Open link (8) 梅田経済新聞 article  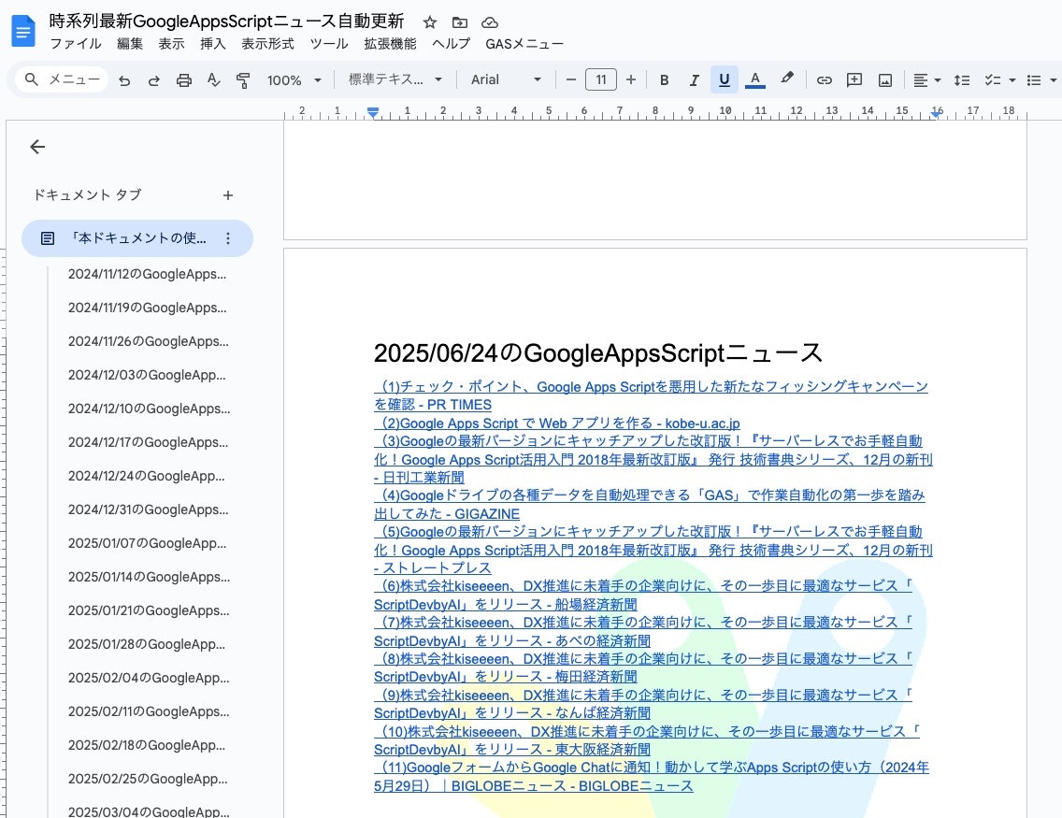pos(643,667)
